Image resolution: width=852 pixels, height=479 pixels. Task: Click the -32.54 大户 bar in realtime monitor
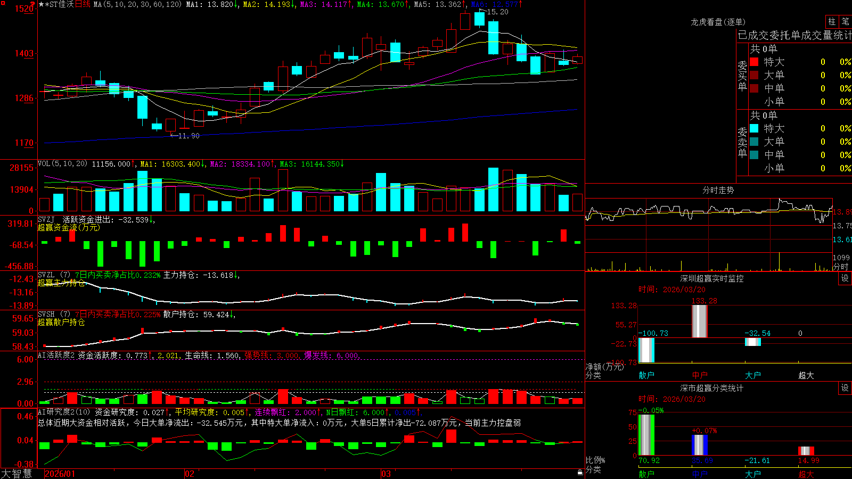click(x=752, y=342)
